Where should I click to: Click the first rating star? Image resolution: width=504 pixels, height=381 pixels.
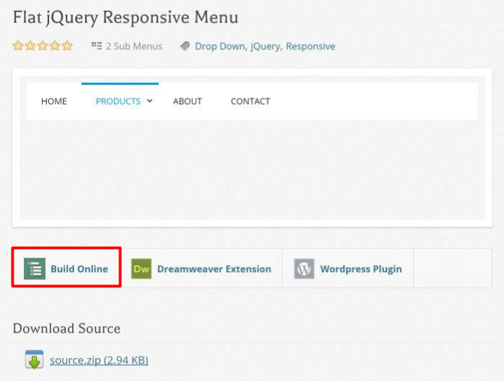tap(18, 45)
